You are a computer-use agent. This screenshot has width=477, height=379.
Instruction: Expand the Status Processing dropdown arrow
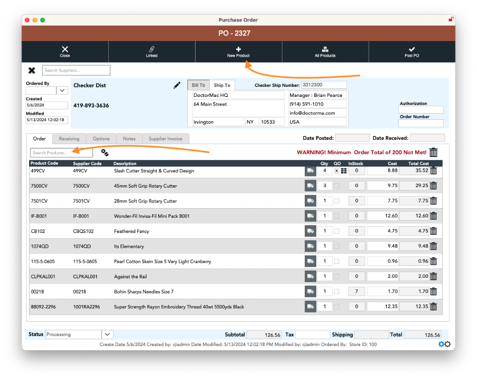(107, 335)
